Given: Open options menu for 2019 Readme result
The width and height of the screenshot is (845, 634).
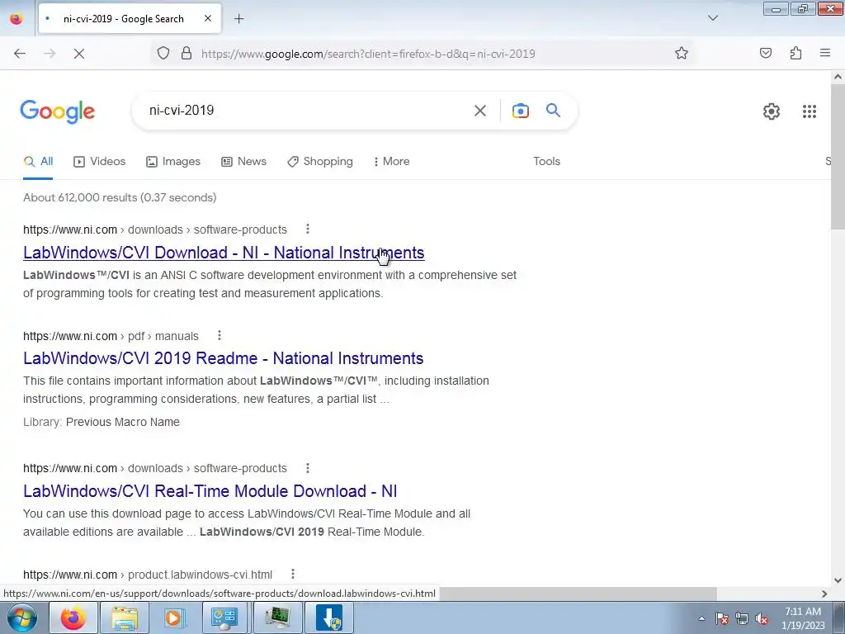Looking at the screenshot, I should 220,335.
